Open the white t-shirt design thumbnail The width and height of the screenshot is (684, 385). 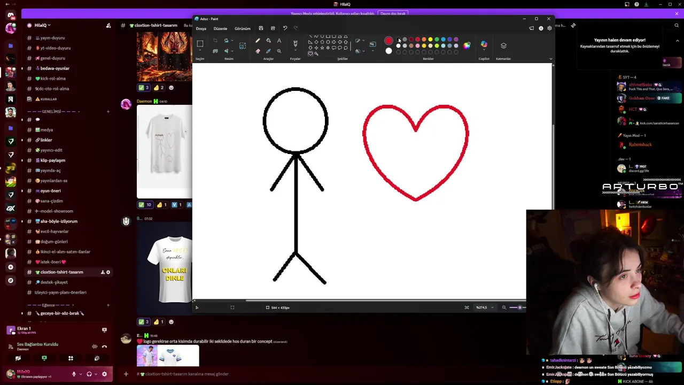click(x=165, y=152)
